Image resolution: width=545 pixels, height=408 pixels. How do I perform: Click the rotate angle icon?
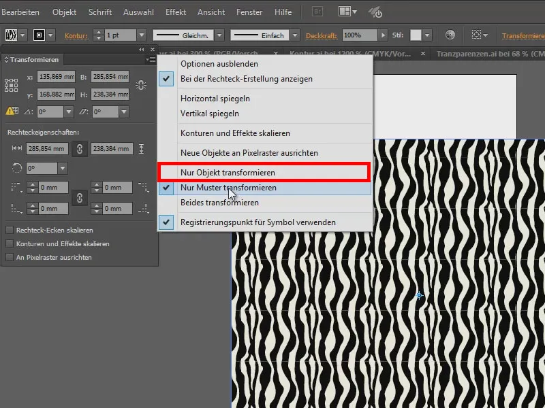pyautogui.click(x=28, y=112)
